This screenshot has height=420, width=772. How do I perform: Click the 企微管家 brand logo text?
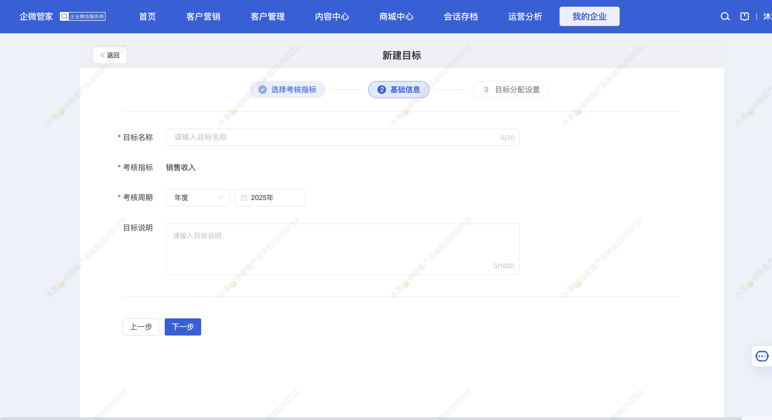pyautogui.click(x=36, y=16)
